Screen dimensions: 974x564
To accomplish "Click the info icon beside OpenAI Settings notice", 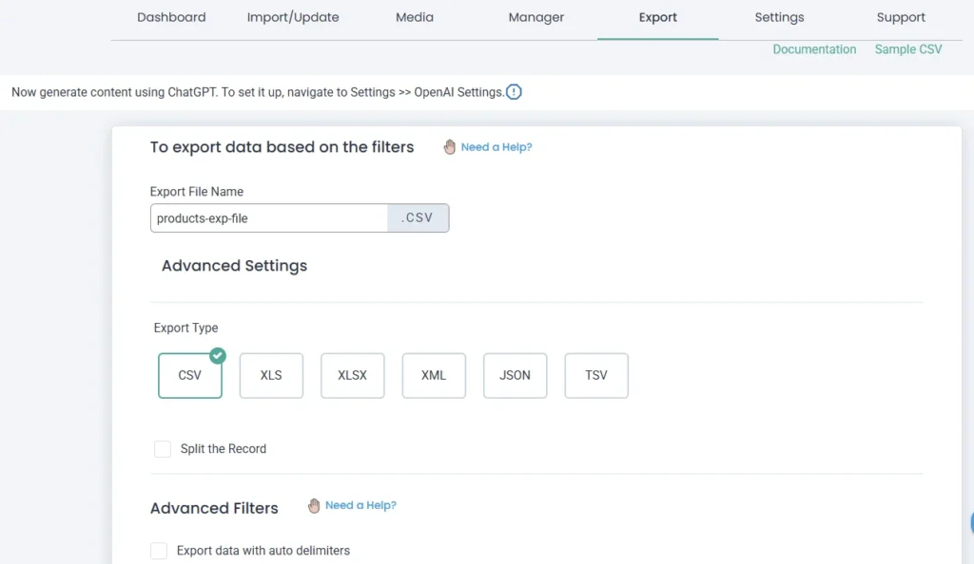I will (x=514, y=92).
